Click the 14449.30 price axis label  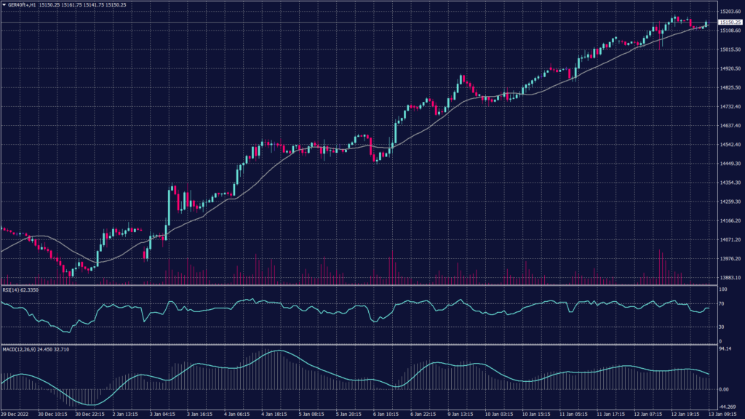tap(730, 164)
